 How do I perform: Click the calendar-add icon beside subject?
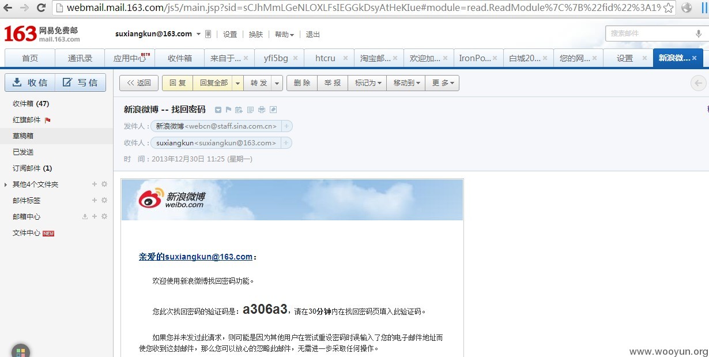click(x=239, y=110)
